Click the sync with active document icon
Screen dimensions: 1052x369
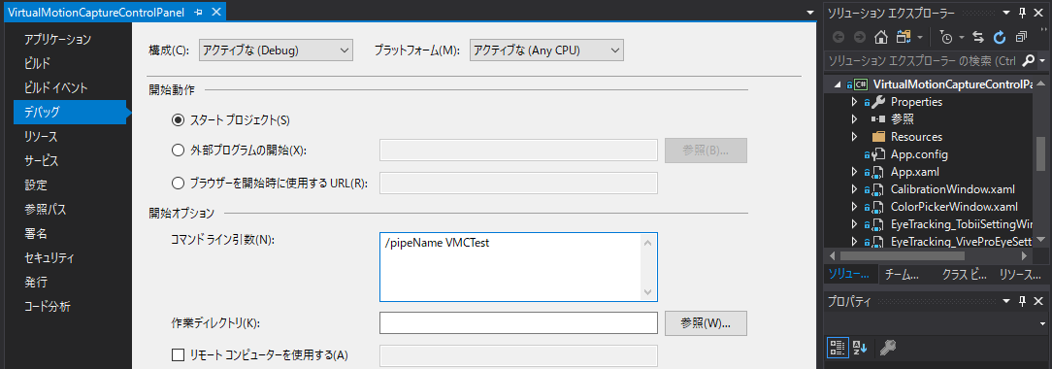tap(978, 37)
